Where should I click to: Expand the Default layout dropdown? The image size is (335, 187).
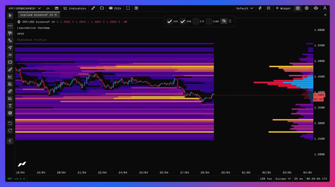pos(245,8)
